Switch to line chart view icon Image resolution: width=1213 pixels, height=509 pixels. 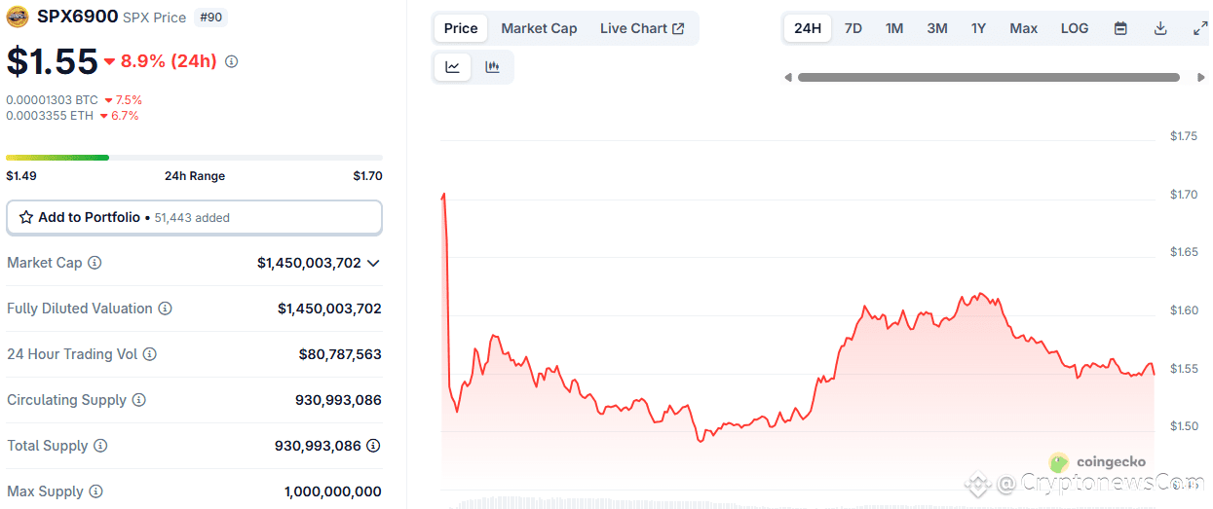point(453,67)
